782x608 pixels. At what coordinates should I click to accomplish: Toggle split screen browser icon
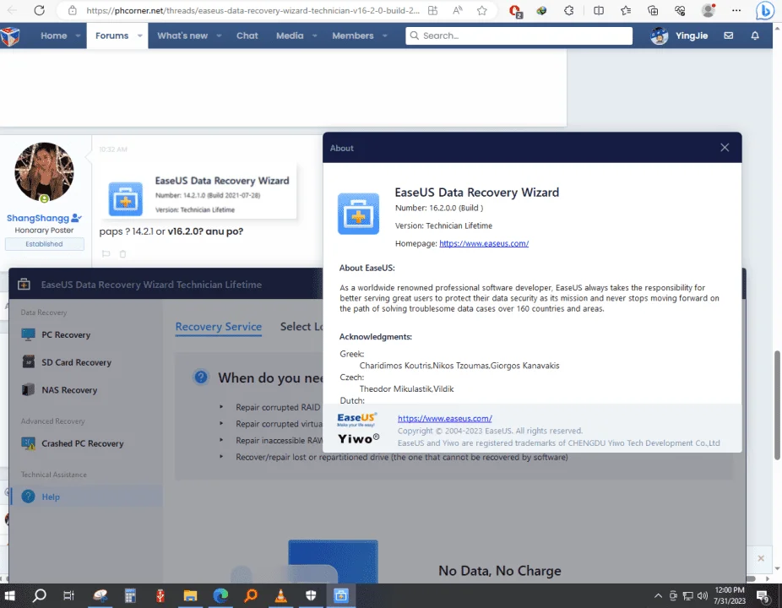(x=599, y=10)
